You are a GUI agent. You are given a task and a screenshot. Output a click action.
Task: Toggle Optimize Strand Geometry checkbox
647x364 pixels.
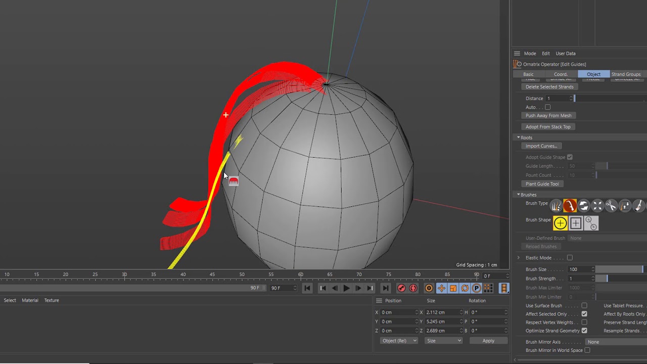click(584, 331)
